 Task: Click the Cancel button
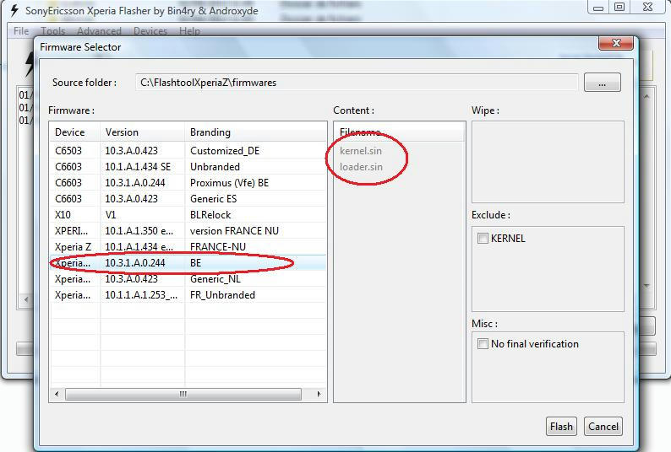(603, 427)
